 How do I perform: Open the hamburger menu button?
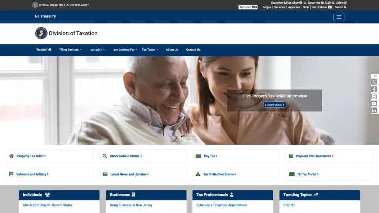[339, 17]
